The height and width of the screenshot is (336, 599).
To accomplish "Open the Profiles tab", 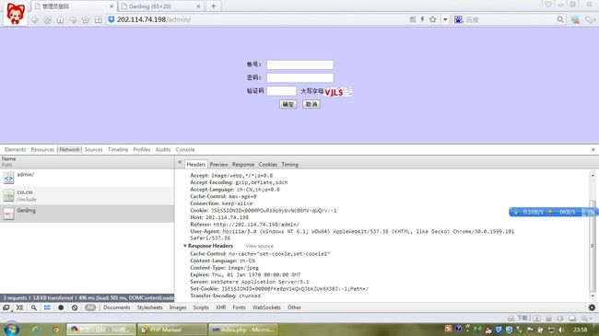I will click(142, 150).
